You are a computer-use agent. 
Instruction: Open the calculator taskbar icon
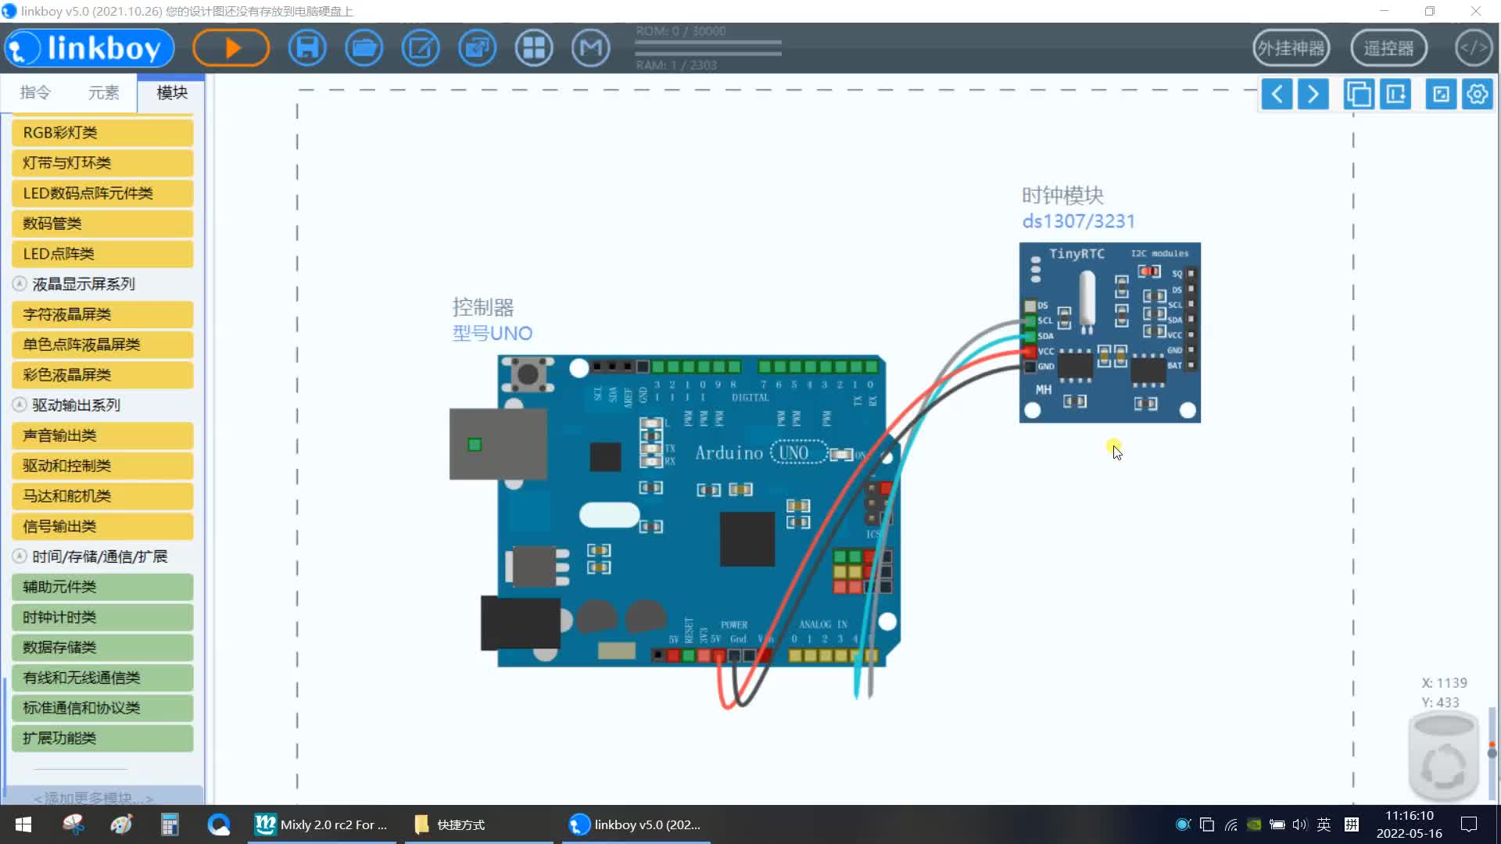coord(170,824)
